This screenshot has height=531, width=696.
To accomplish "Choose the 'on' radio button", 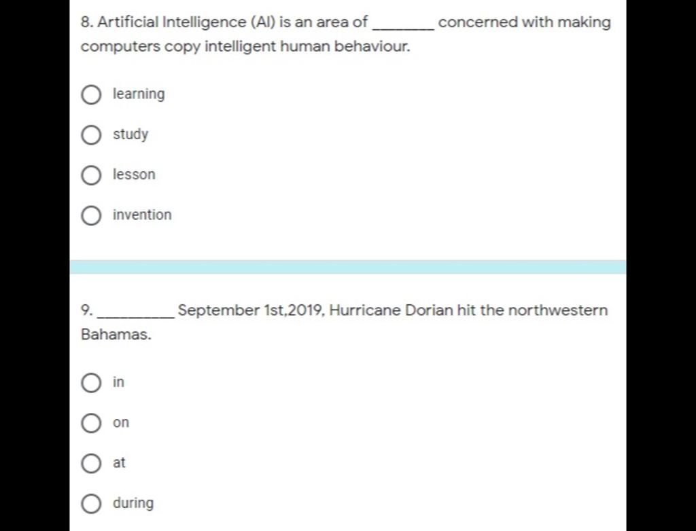I will point(91,423).
